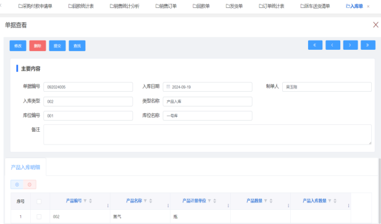Open filter for 产品入库数量 column
381x224 pixels.
coord(330,201)
